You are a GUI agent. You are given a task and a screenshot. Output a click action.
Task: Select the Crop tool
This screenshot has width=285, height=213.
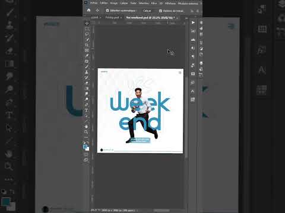point(87,45)
